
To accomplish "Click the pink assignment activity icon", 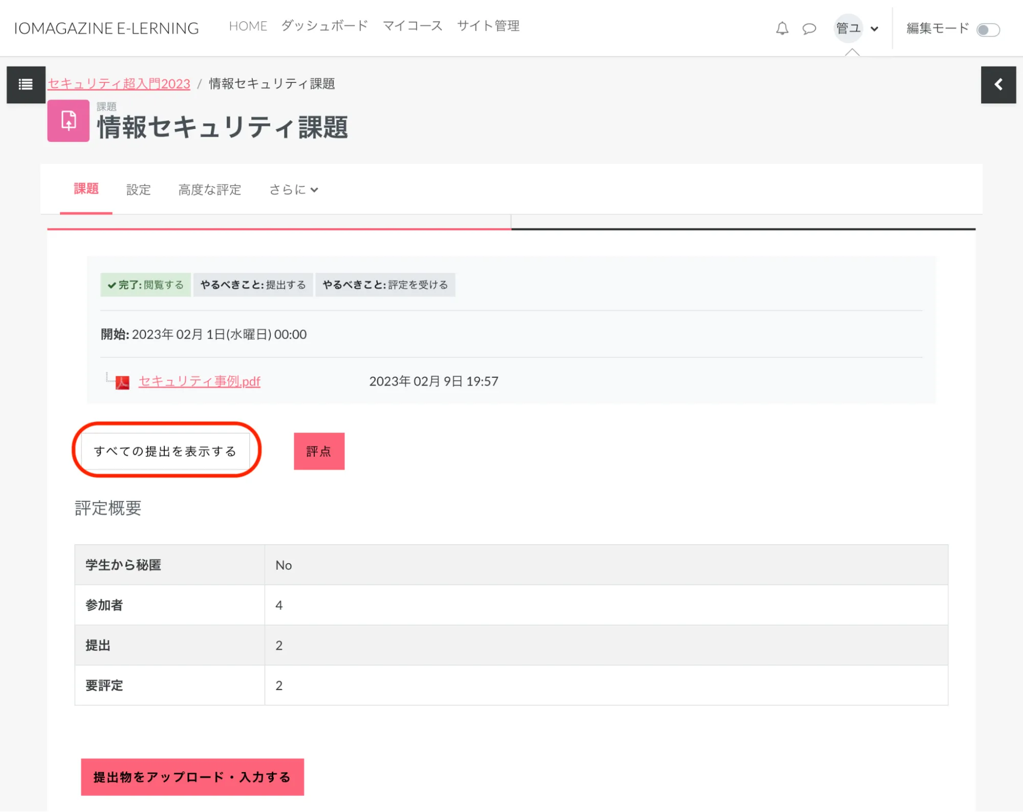I will [x=68, y=121].
